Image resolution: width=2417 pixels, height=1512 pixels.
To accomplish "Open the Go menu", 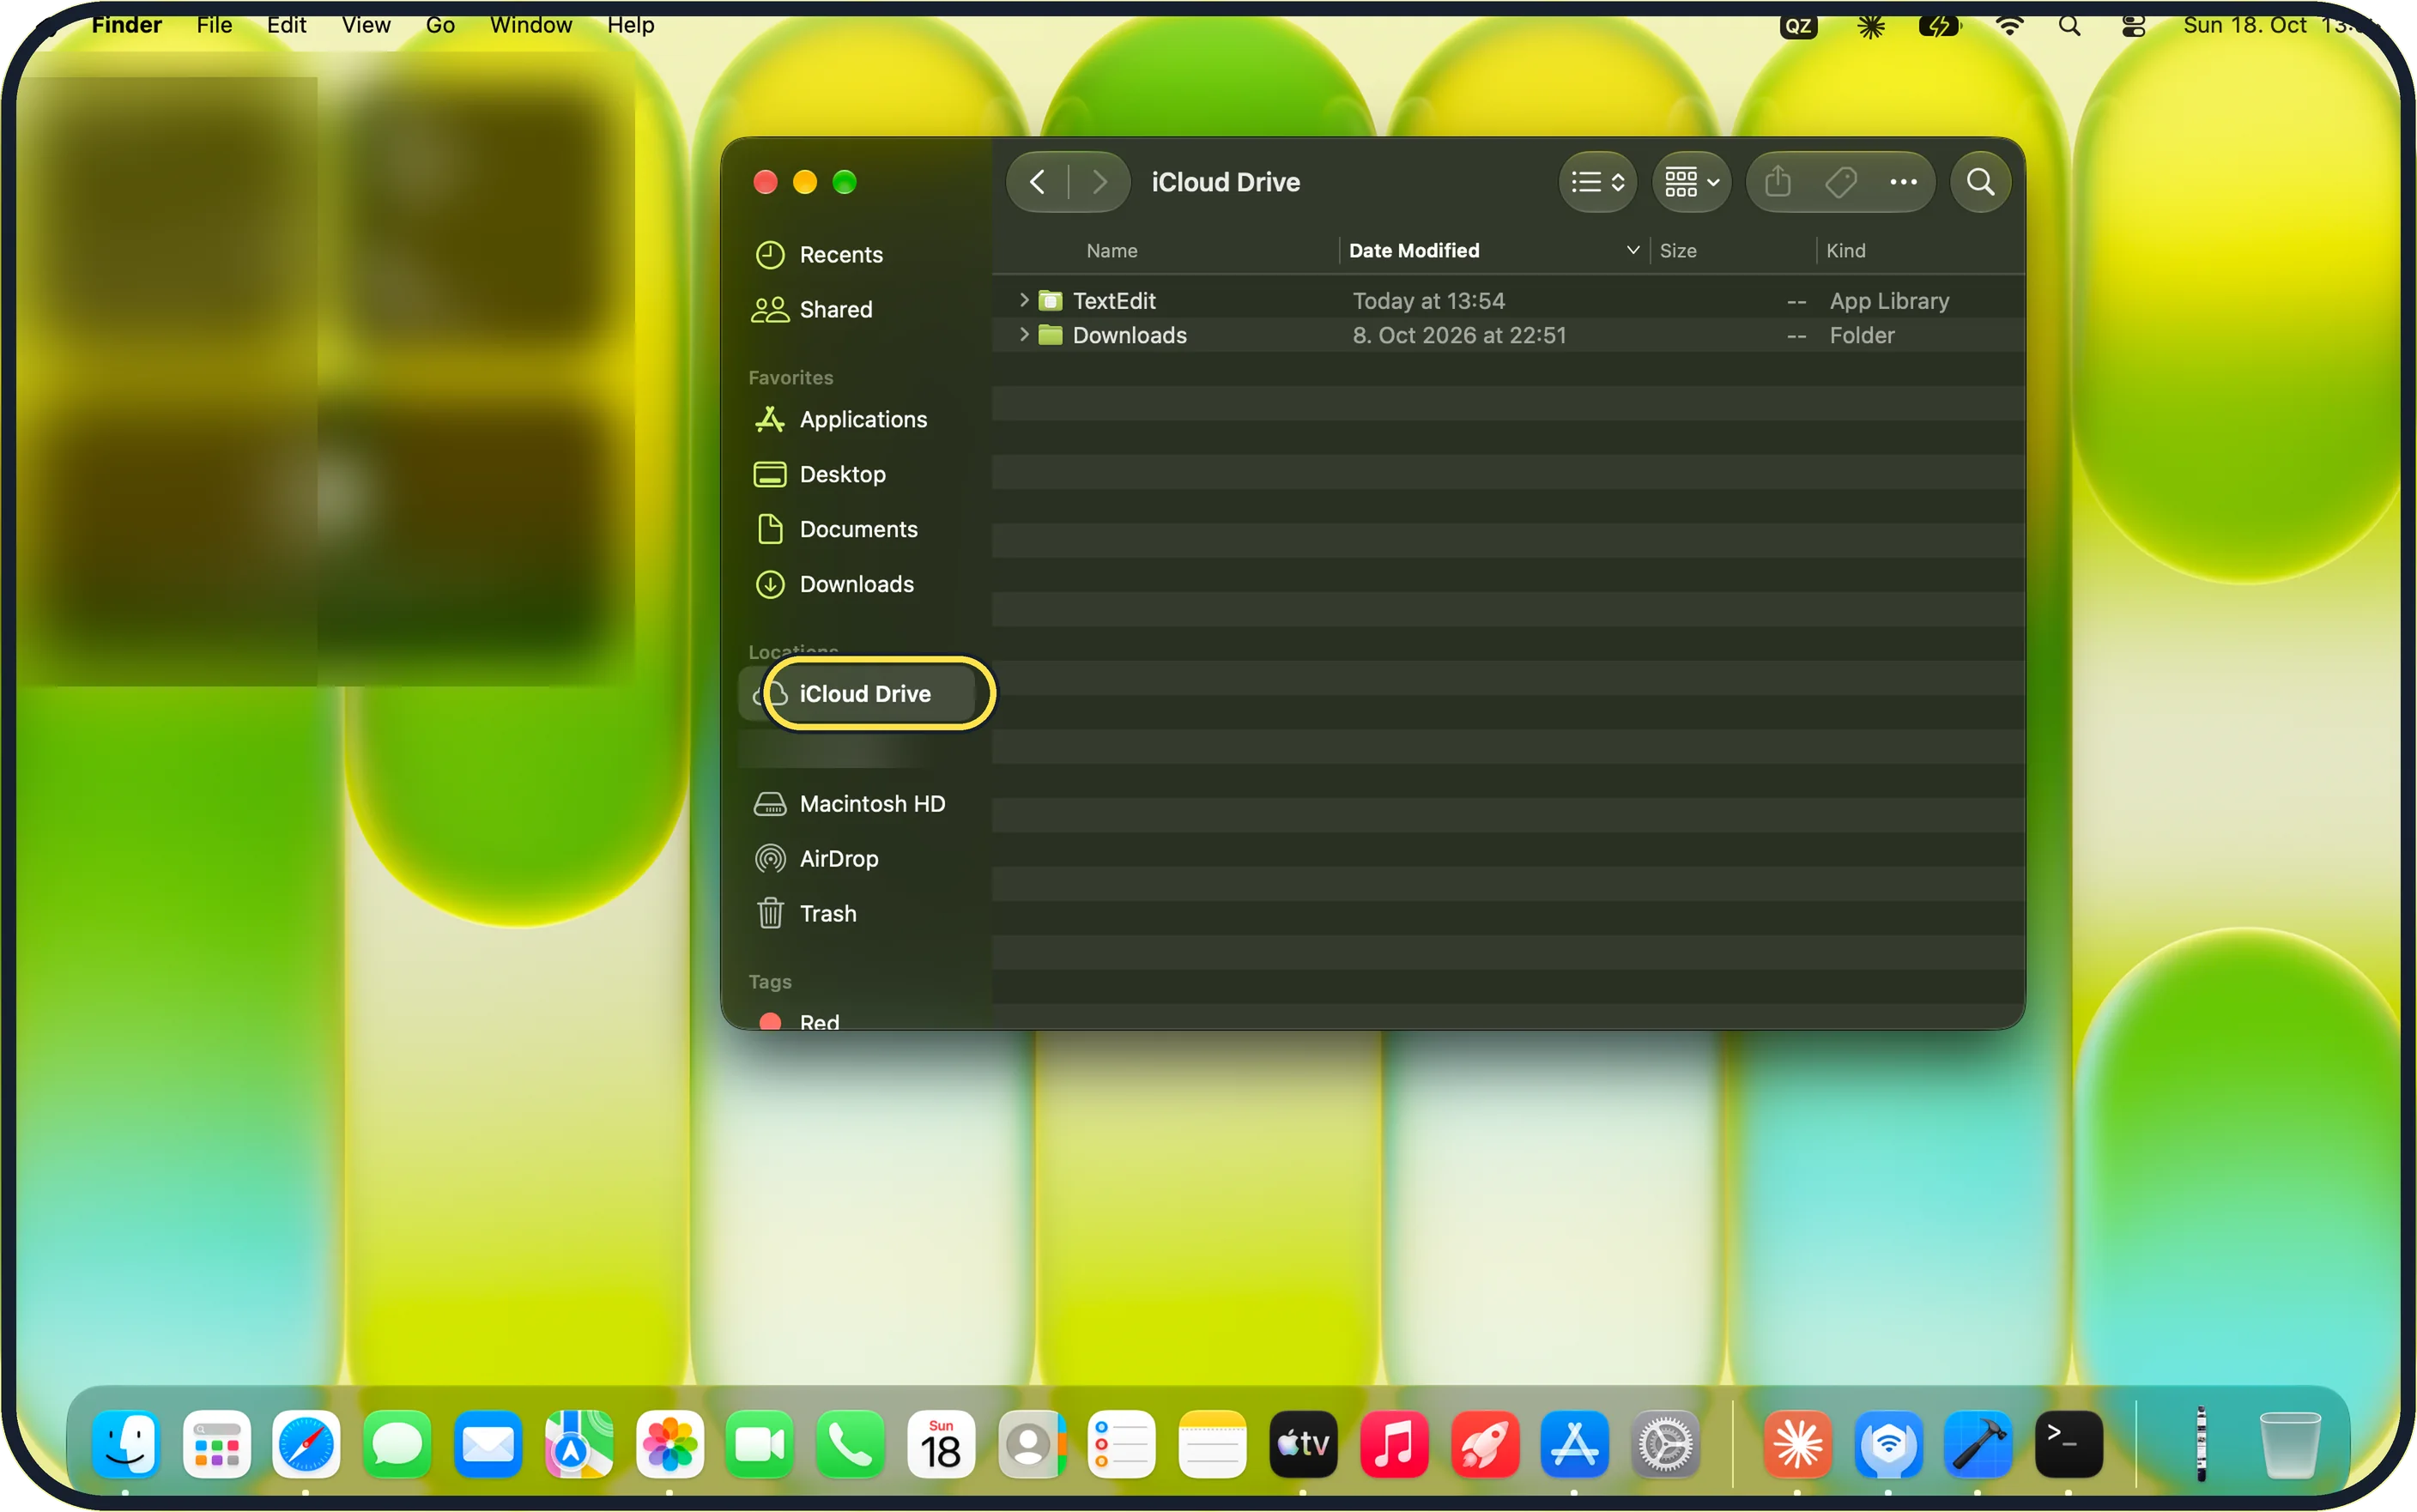I will pyautogui.click(x=440, y=25).
